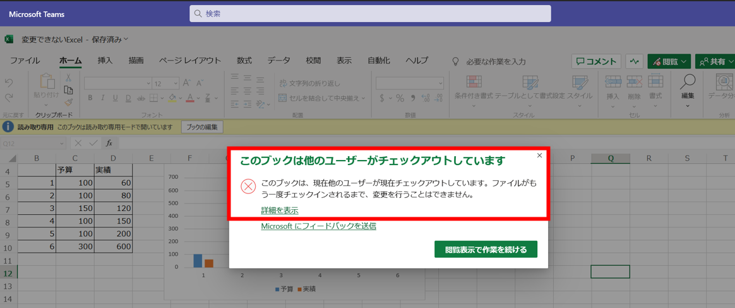Screen dimensions: 735x308
Task: Switch to the 描画 tab
Action: coord(136,60)
